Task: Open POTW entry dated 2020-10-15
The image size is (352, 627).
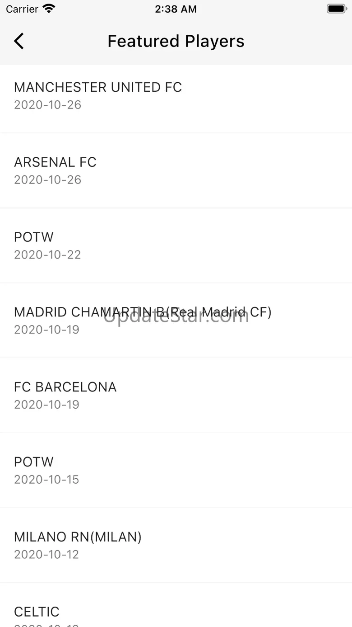Action: click(x=34, y=462)
